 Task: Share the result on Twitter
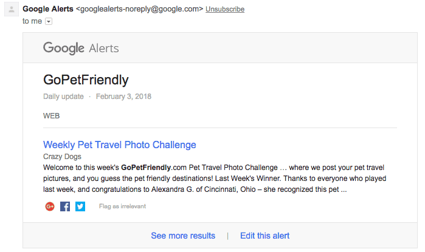(80, 206)
